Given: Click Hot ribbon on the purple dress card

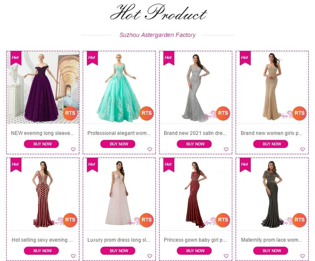Looking at the screenshot, I should (x=16, y=58).
